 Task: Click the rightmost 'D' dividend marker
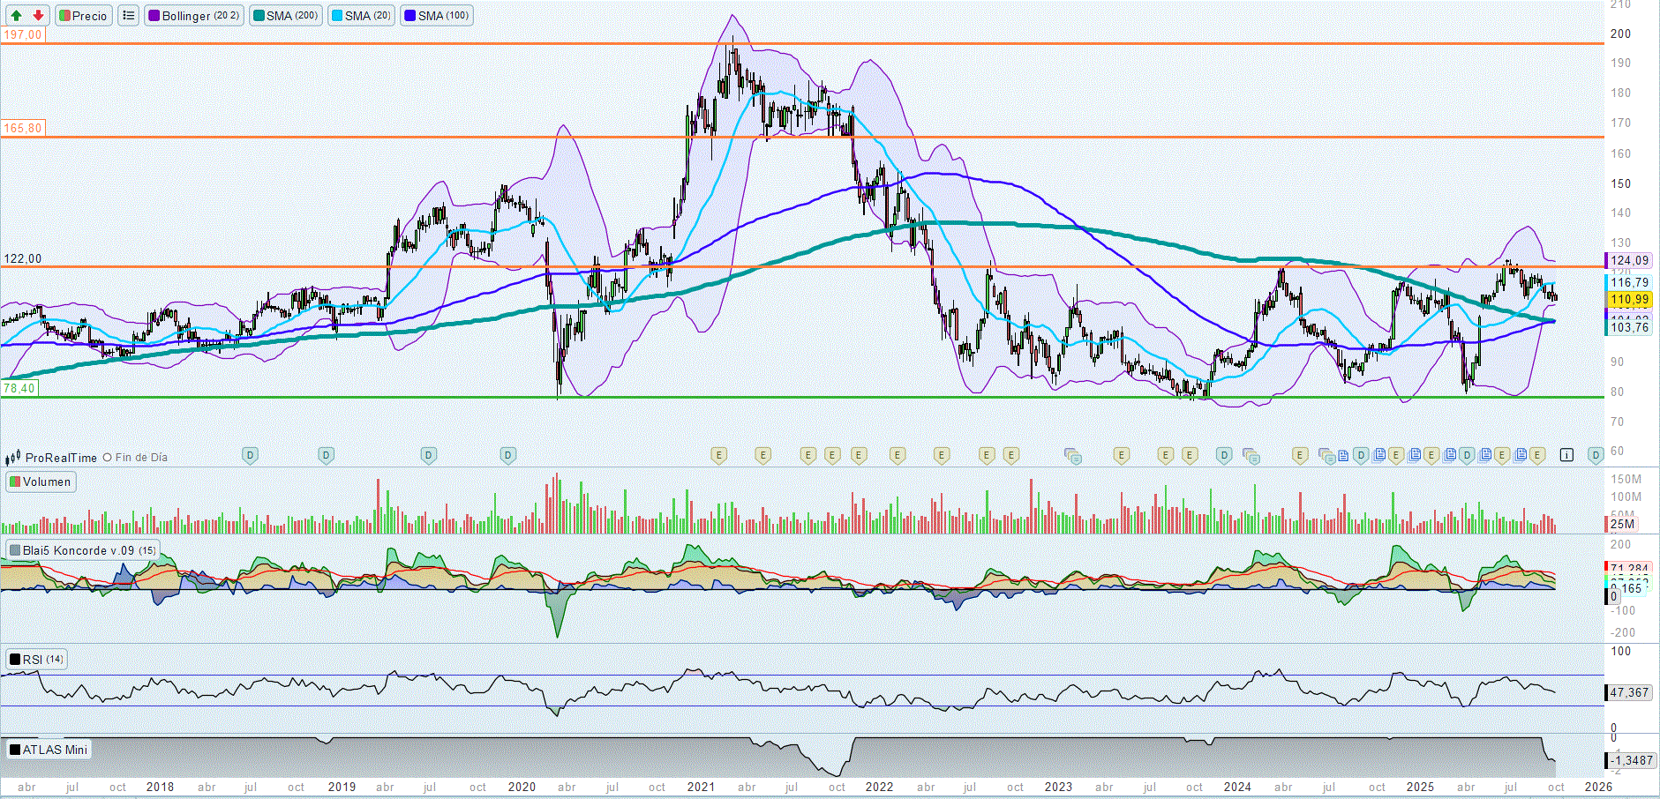point(1595,455)
